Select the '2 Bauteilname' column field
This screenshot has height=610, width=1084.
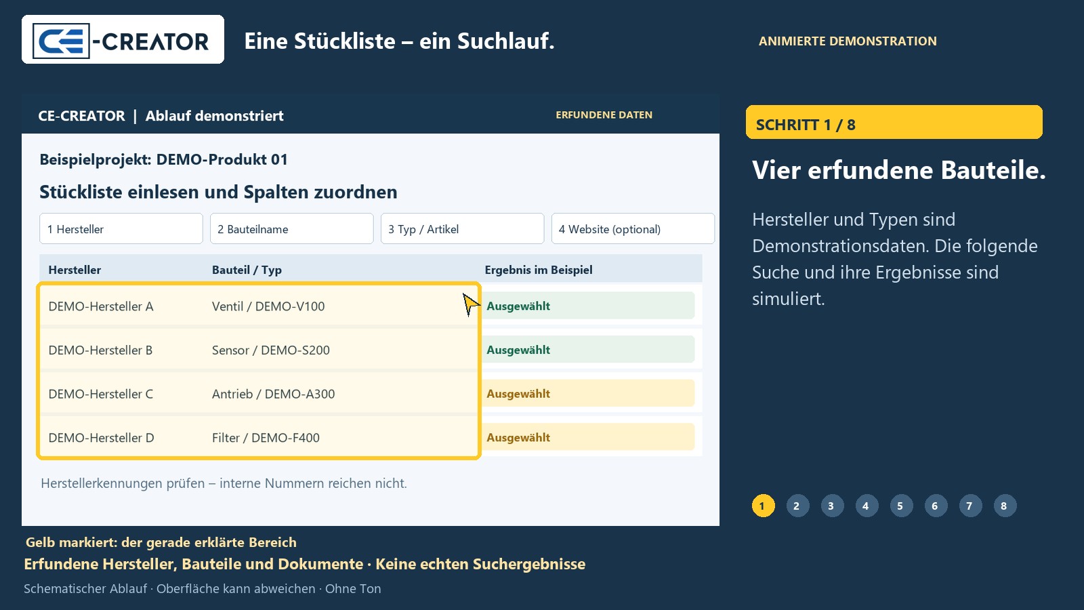click(x=291, y=228)
